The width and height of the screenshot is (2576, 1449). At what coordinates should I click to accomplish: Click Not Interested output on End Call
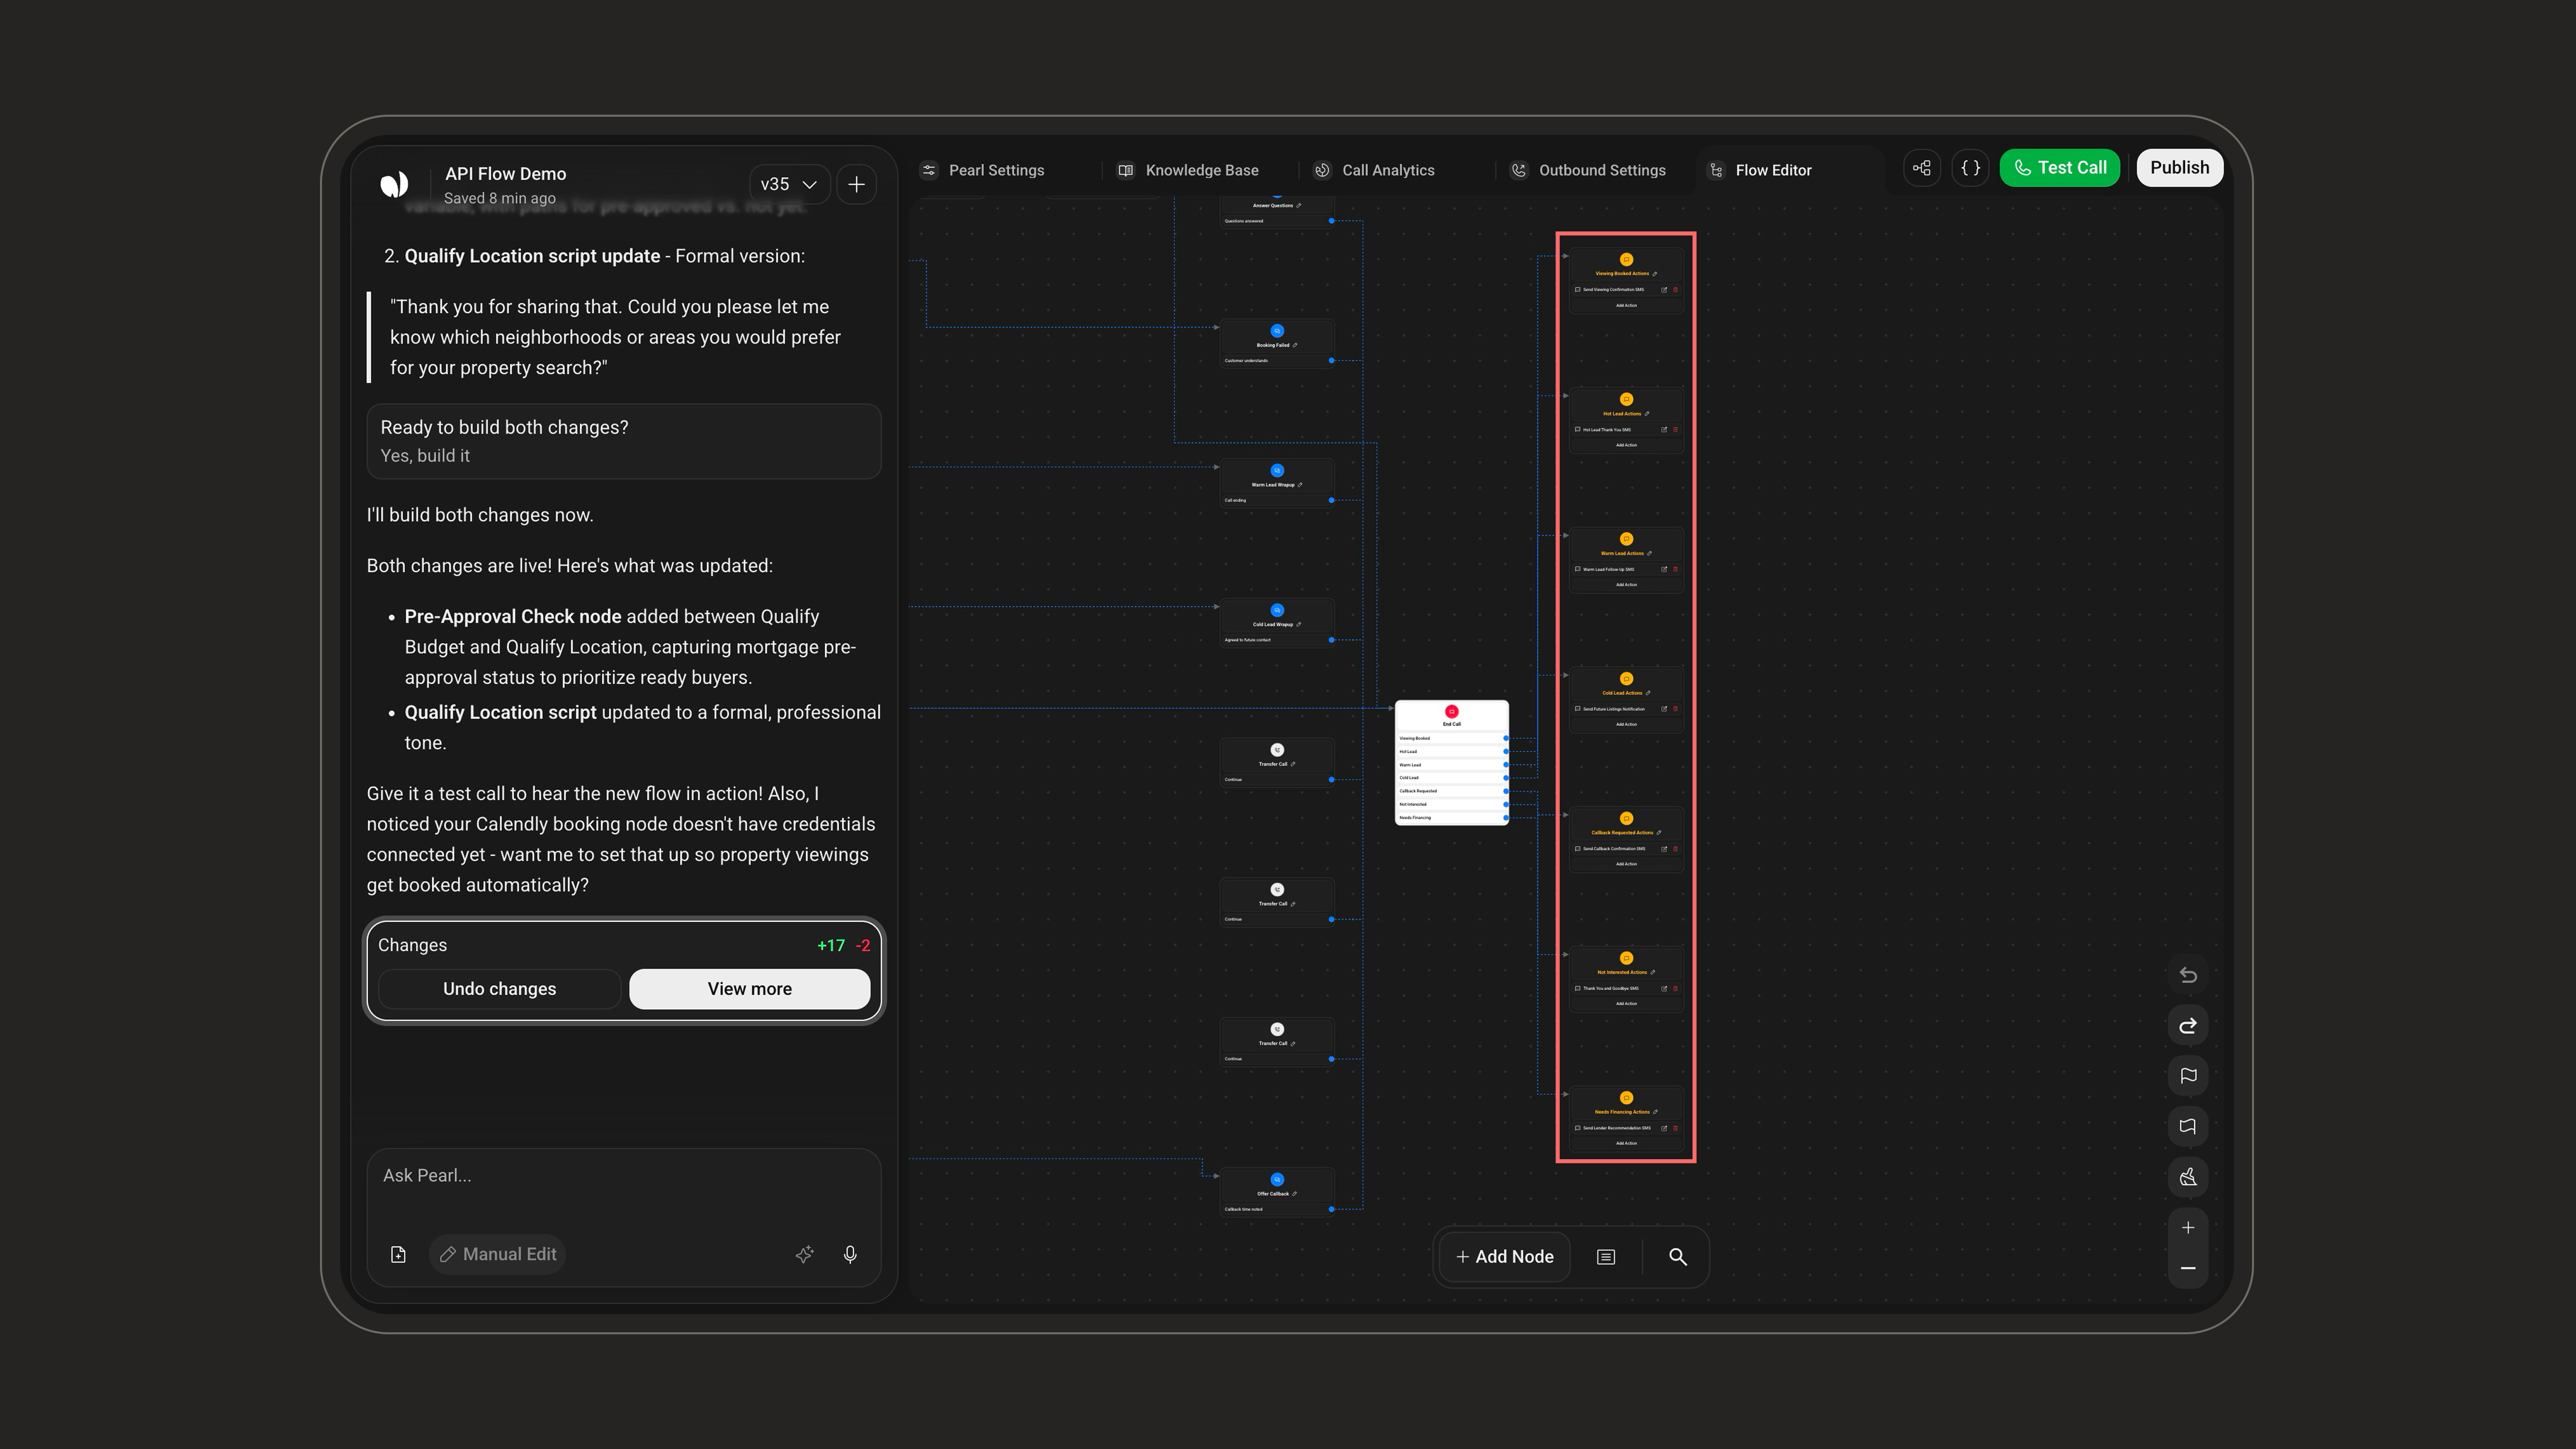[x=1452, y=804]
